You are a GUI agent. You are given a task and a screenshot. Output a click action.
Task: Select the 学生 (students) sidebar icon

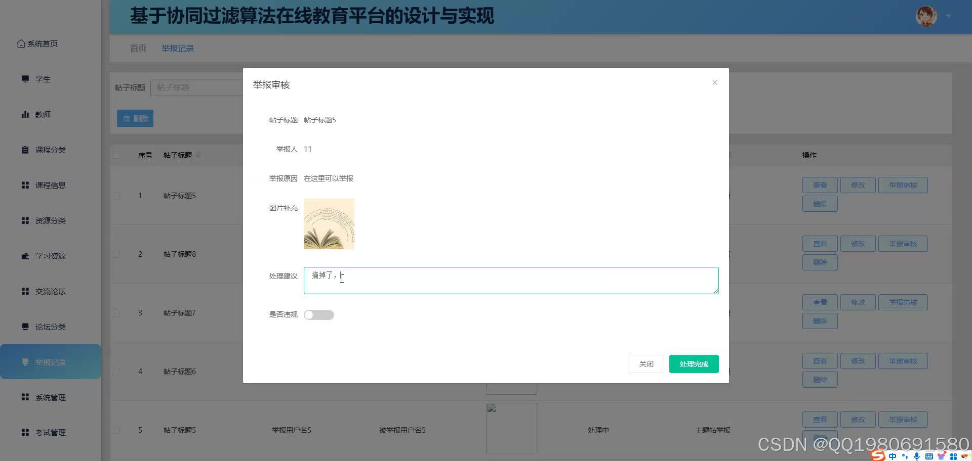(x=25, y=79)
